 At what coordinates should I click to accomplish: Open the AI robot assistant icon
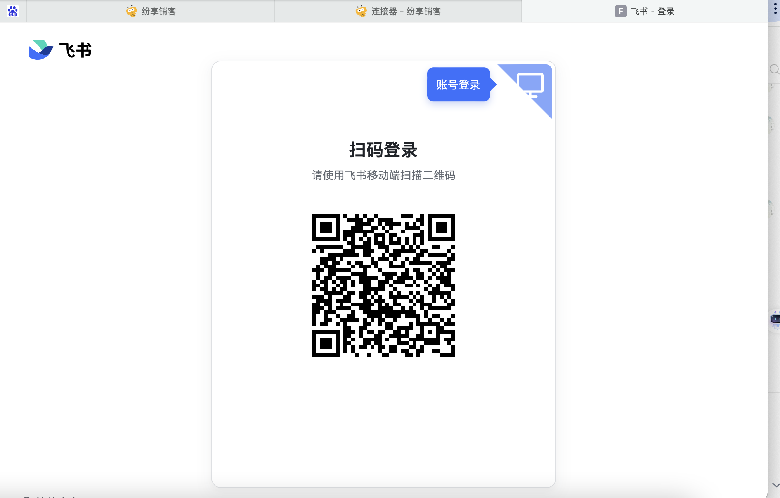775,320
